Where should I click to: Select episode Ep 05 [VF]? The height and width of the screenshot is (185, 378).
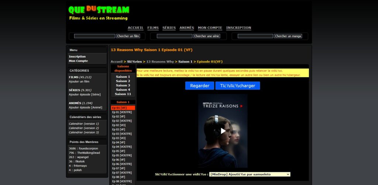[x=118, y=151]
